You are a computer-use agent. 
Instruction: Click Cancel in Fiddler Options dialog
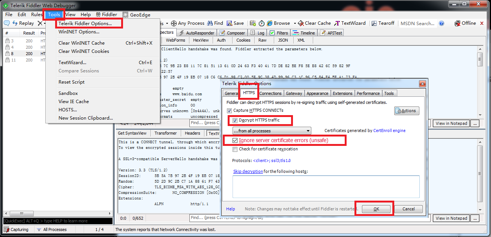408,209
